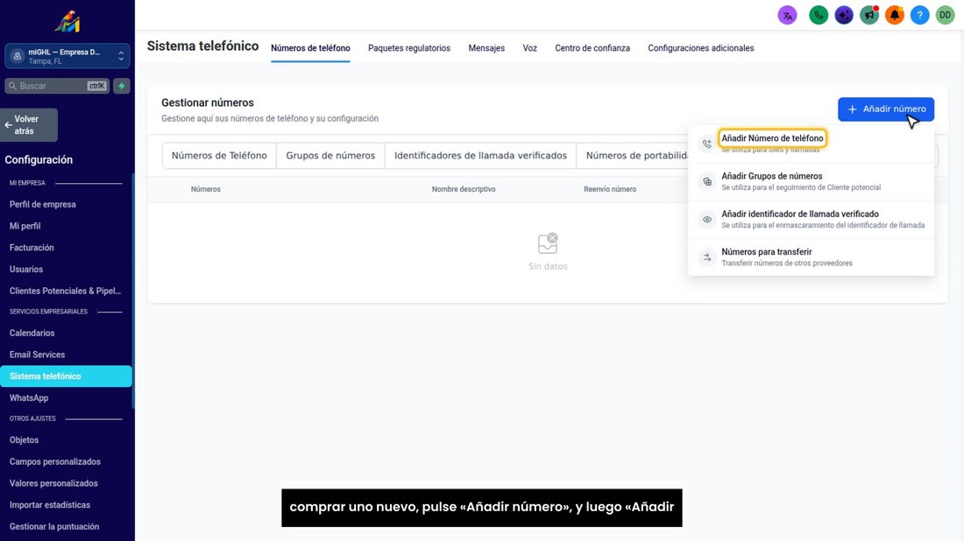Screen dimensions: 964x541
Task: Switch to Mensajes tab
Action: point(486,48)
